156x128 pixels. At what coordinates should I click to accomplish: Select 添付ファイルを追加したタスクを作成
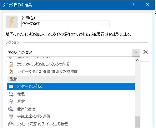[x=71, y=64]
